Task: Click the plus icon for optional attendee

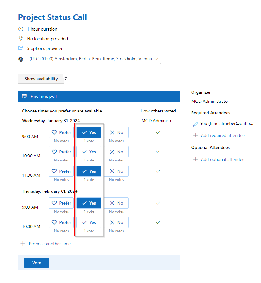Action: (196, 159)
